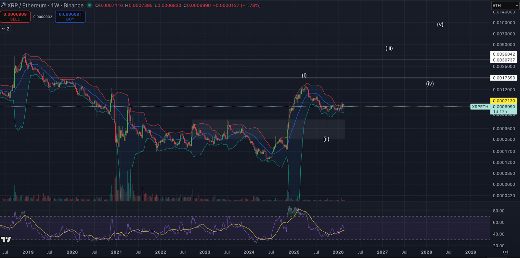Click the 80.00 RSI scale value
The image size is (520, 258).
click(x=499, y=211)
